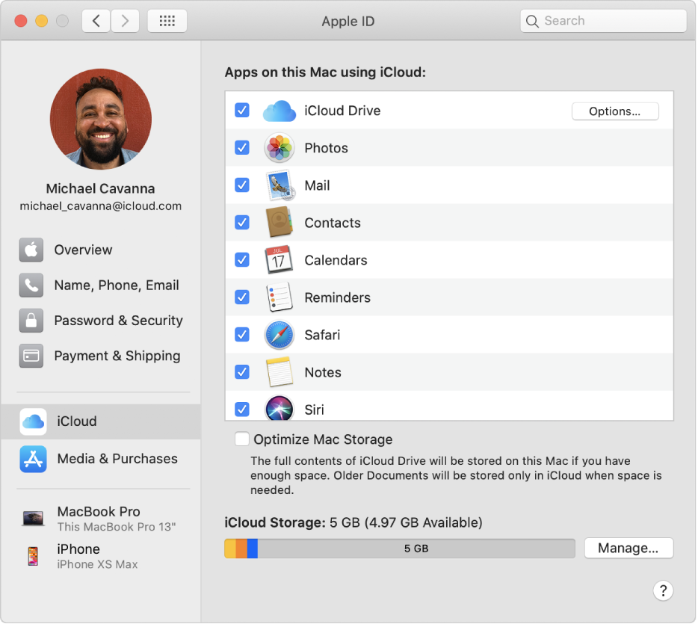Open the Overview section in sidebar
The width and height of the screenshot is (698, 624).
pos(82,250)
